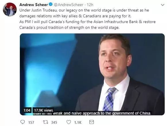The height and width of the screenshot is (126, 167).
Task: Click the 1.1K likes count
Action: (78, 122)
